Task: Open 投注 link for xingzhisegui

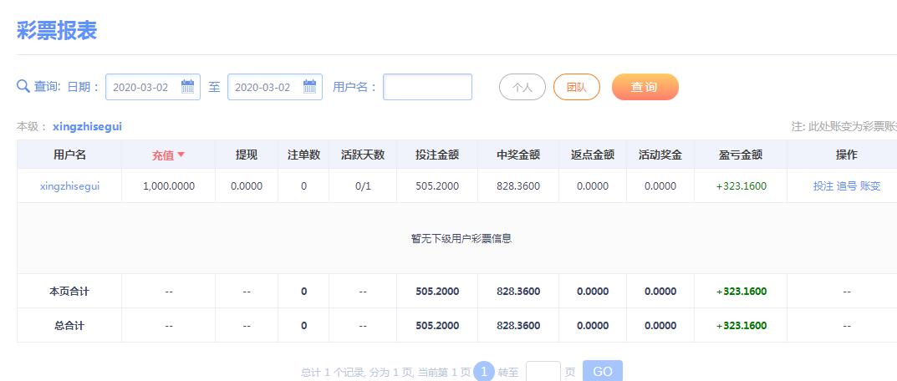Action: click(823, 186)
